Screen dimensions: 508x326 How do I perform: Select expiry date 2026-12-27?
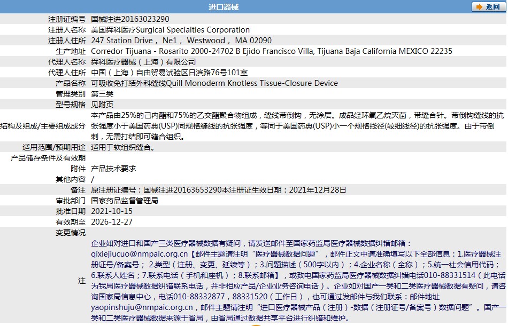tap(112, 222)
